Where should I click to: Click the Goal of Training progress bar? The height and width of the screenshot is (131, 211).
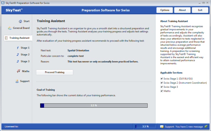pos(94,106)
